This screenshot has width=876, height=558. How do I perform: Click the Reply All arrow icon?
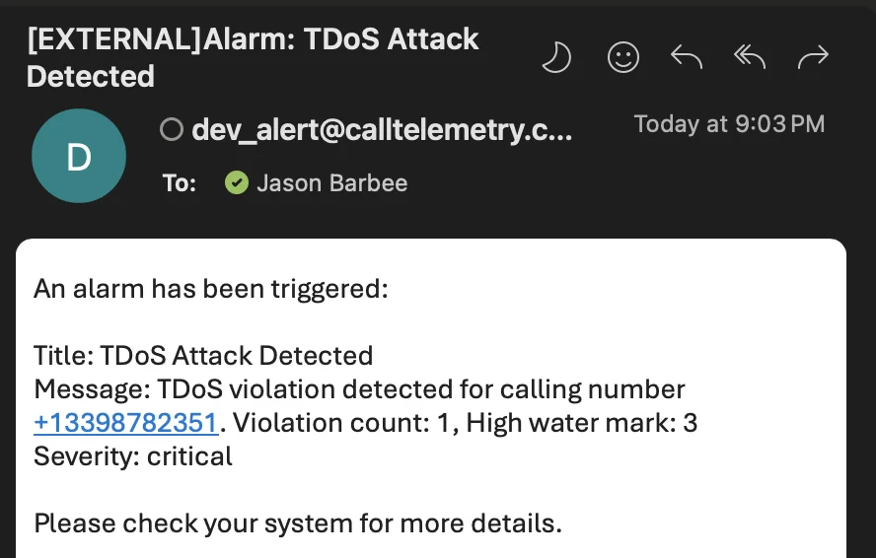pos(750,58)
